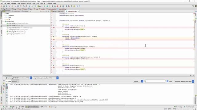This screenshot has width=197, height=110.
Task: Click the Sync Project with Gradle icon
Action: click(x=66, y=6)
